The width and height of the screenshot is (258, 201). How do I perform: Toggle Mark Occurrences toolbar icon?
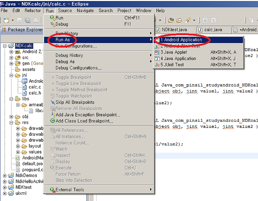(x=205, y=20)
